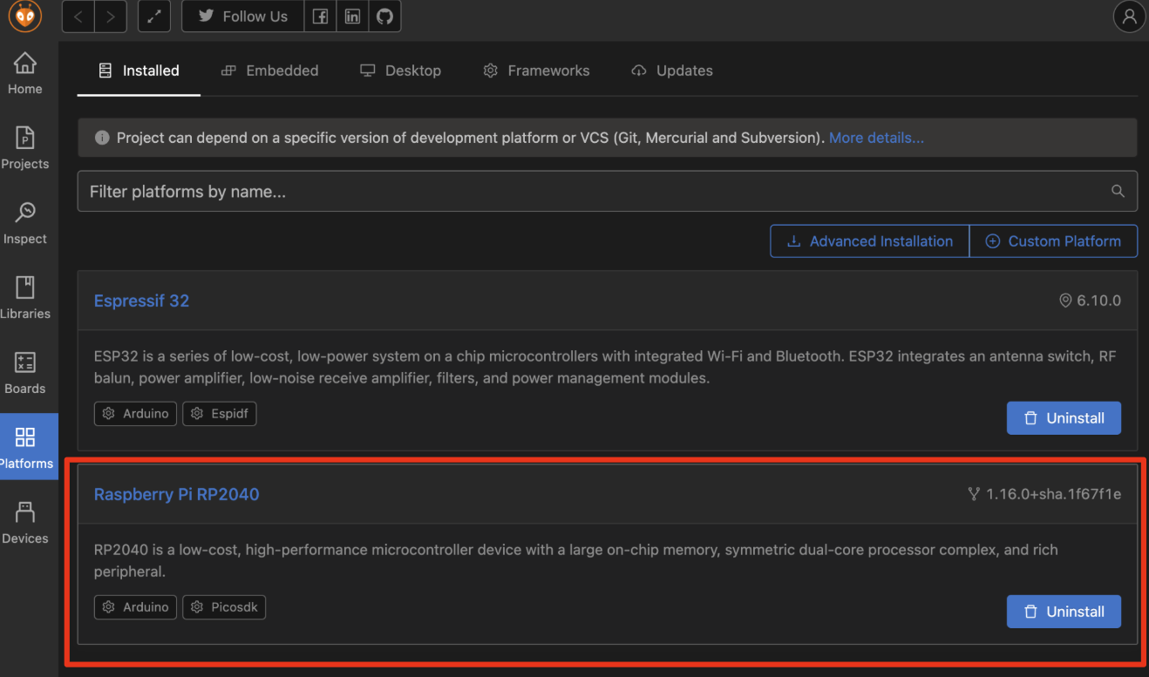
Task: Open the Boards browser
Action: pos(24,369)
